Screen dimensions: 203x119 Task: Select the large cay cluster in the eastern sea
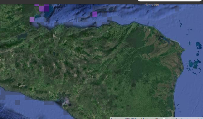coord(194,64)
